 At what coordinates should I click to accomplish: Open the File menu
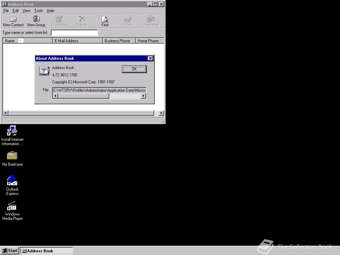tap(6, 11)
